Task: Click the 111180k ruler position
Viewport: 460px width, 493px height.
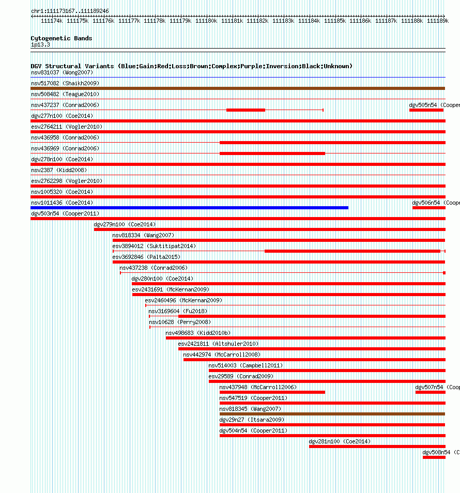Action: click(x=206, y=21)
